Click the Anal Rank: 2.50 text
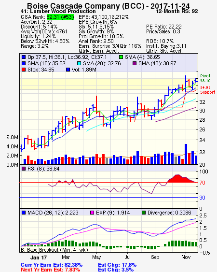Viewport: 217px width, 272px height. pos(96,41)
